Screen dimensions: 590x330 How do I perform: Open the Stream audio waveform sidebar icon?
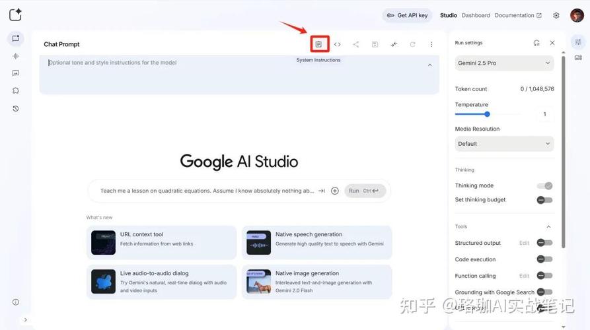pos(15,56)
